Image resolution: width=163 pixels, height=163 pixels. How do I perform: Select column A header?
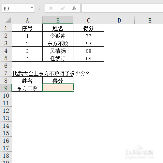pos(27,20)
